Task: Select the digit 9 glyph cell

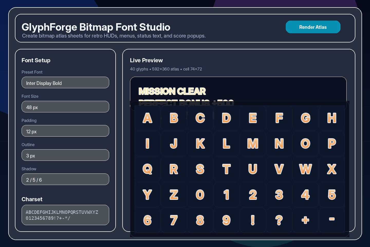Action: tap(227, 220)
